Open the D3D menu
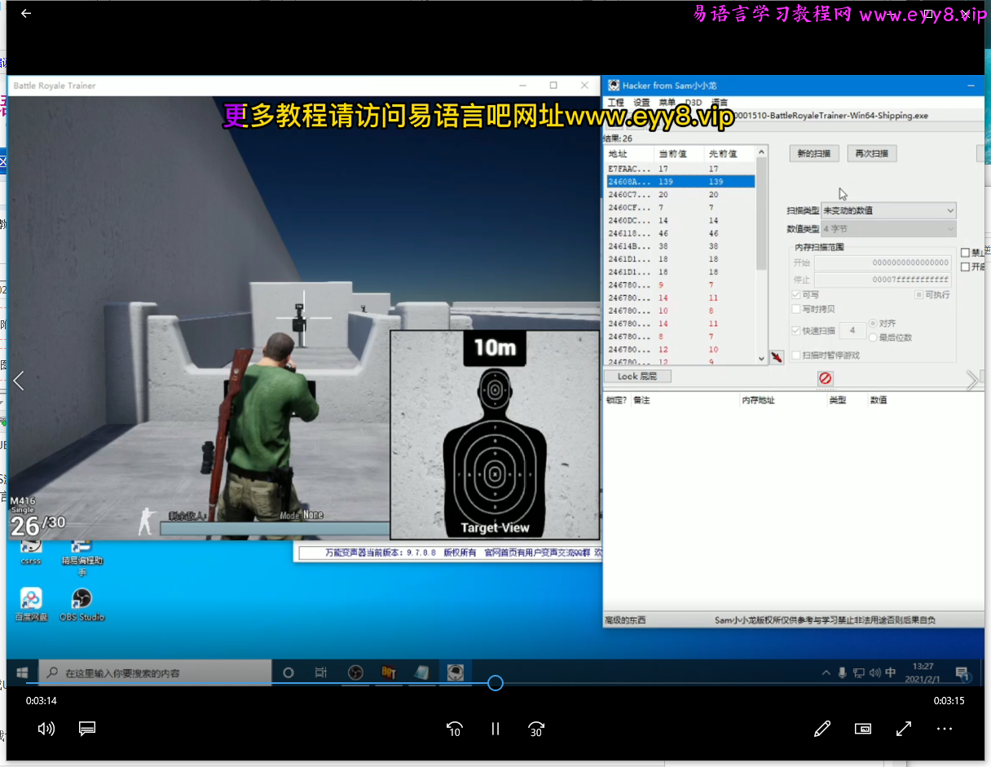 [694, 103]
